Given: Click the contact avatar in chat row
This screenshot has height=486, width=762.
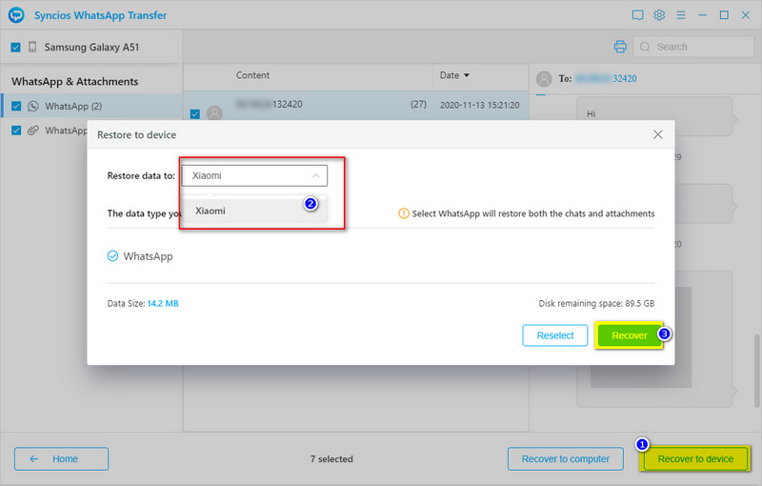Looking at the screenshot, I should pos(214,113).
